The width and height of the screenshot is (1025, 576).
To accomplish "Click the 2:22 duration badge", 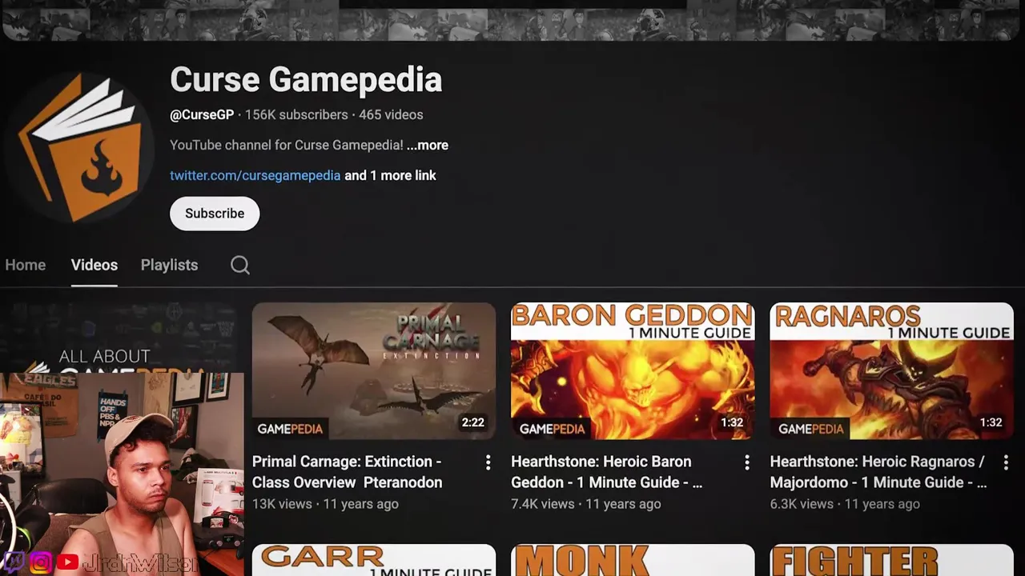I will [x=472, y=422].
